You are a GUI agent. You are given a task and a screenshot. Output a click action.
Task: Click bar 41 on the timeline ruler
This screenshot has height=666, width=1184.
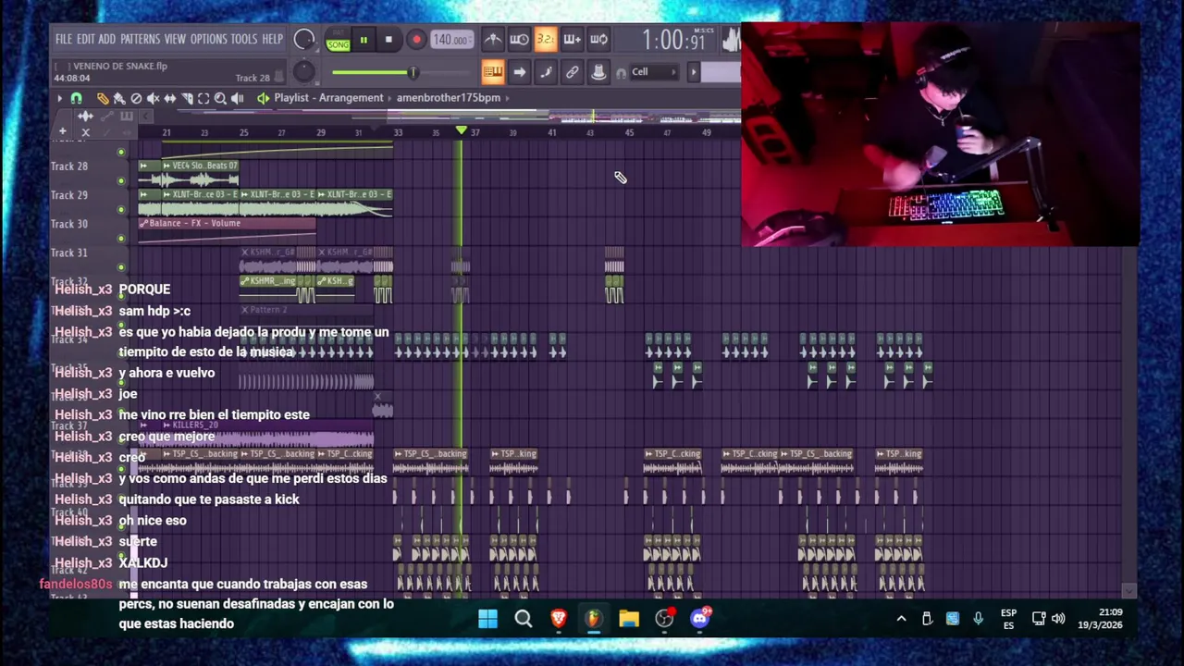coord(552,133)
